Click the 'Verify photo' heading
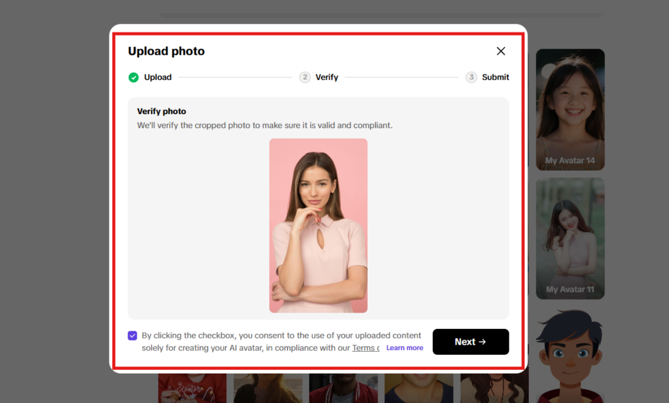 (161, 111)
